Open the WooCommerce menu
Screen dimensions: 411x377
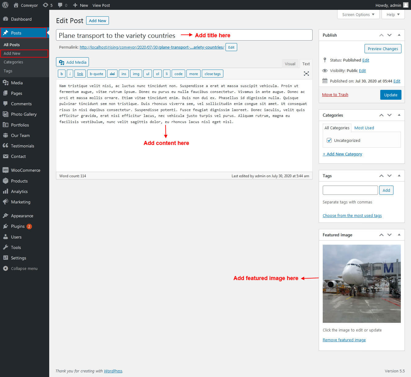pyautogui.click(x=26, y=170)
